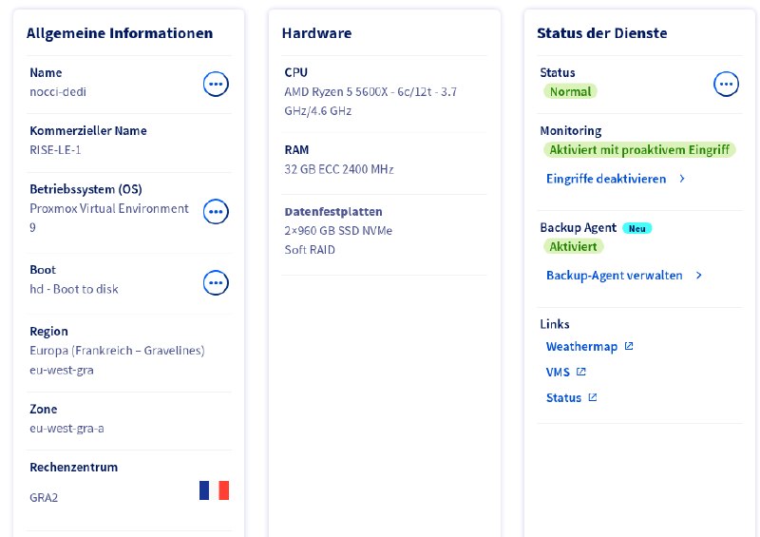Click the Datenfestplatten label
The width and height of the screenshot is (760, 537).
[333, 212]
